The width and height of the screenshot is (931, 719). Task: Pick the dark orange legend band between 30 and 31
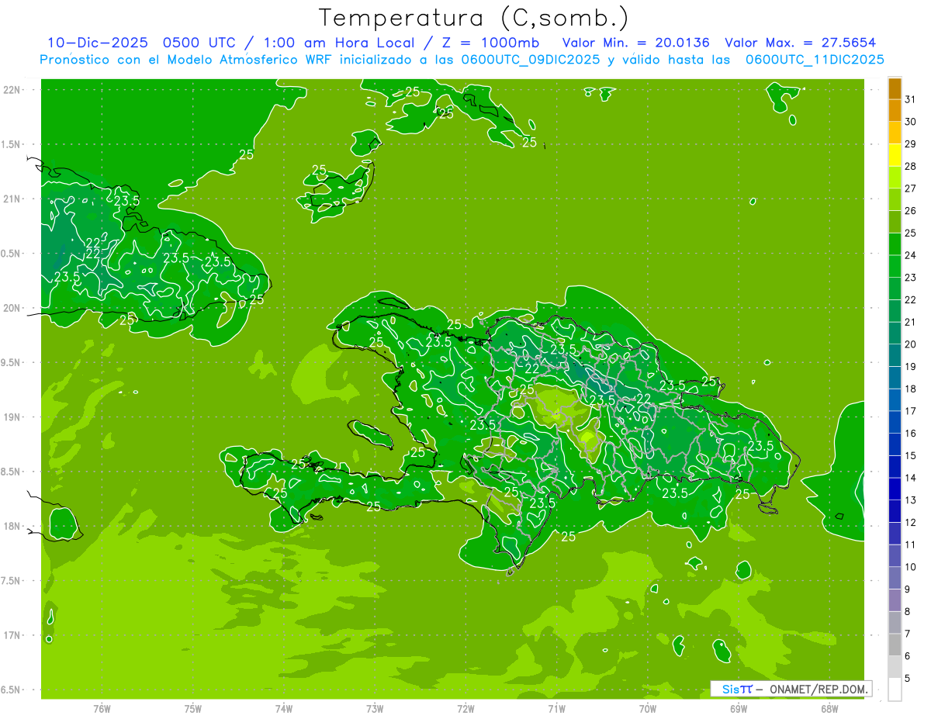pos(895,112)
